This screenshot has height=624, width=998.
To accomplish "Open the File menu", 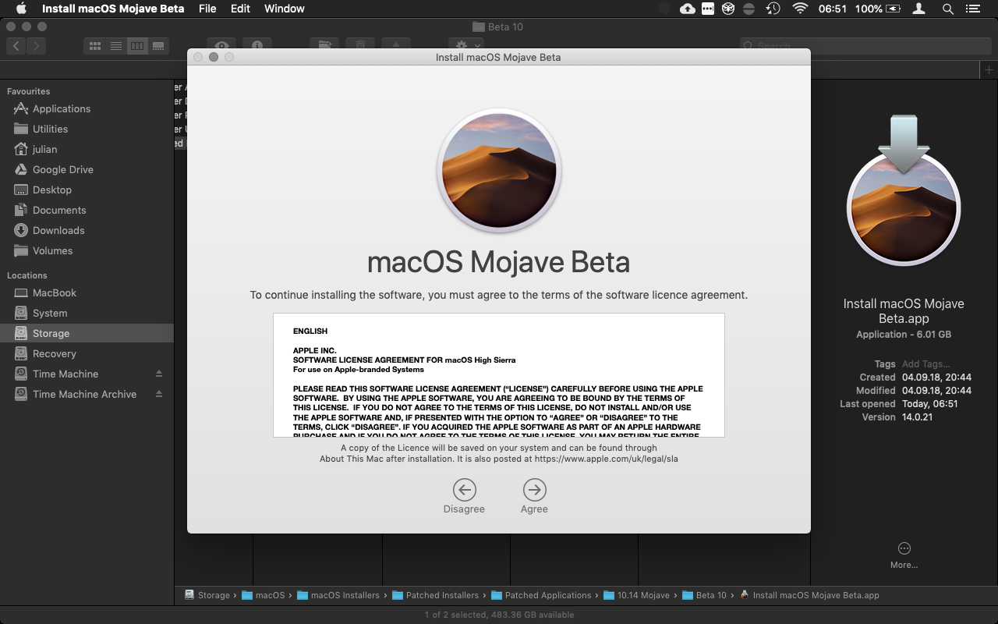I will (x=207, y=9).
